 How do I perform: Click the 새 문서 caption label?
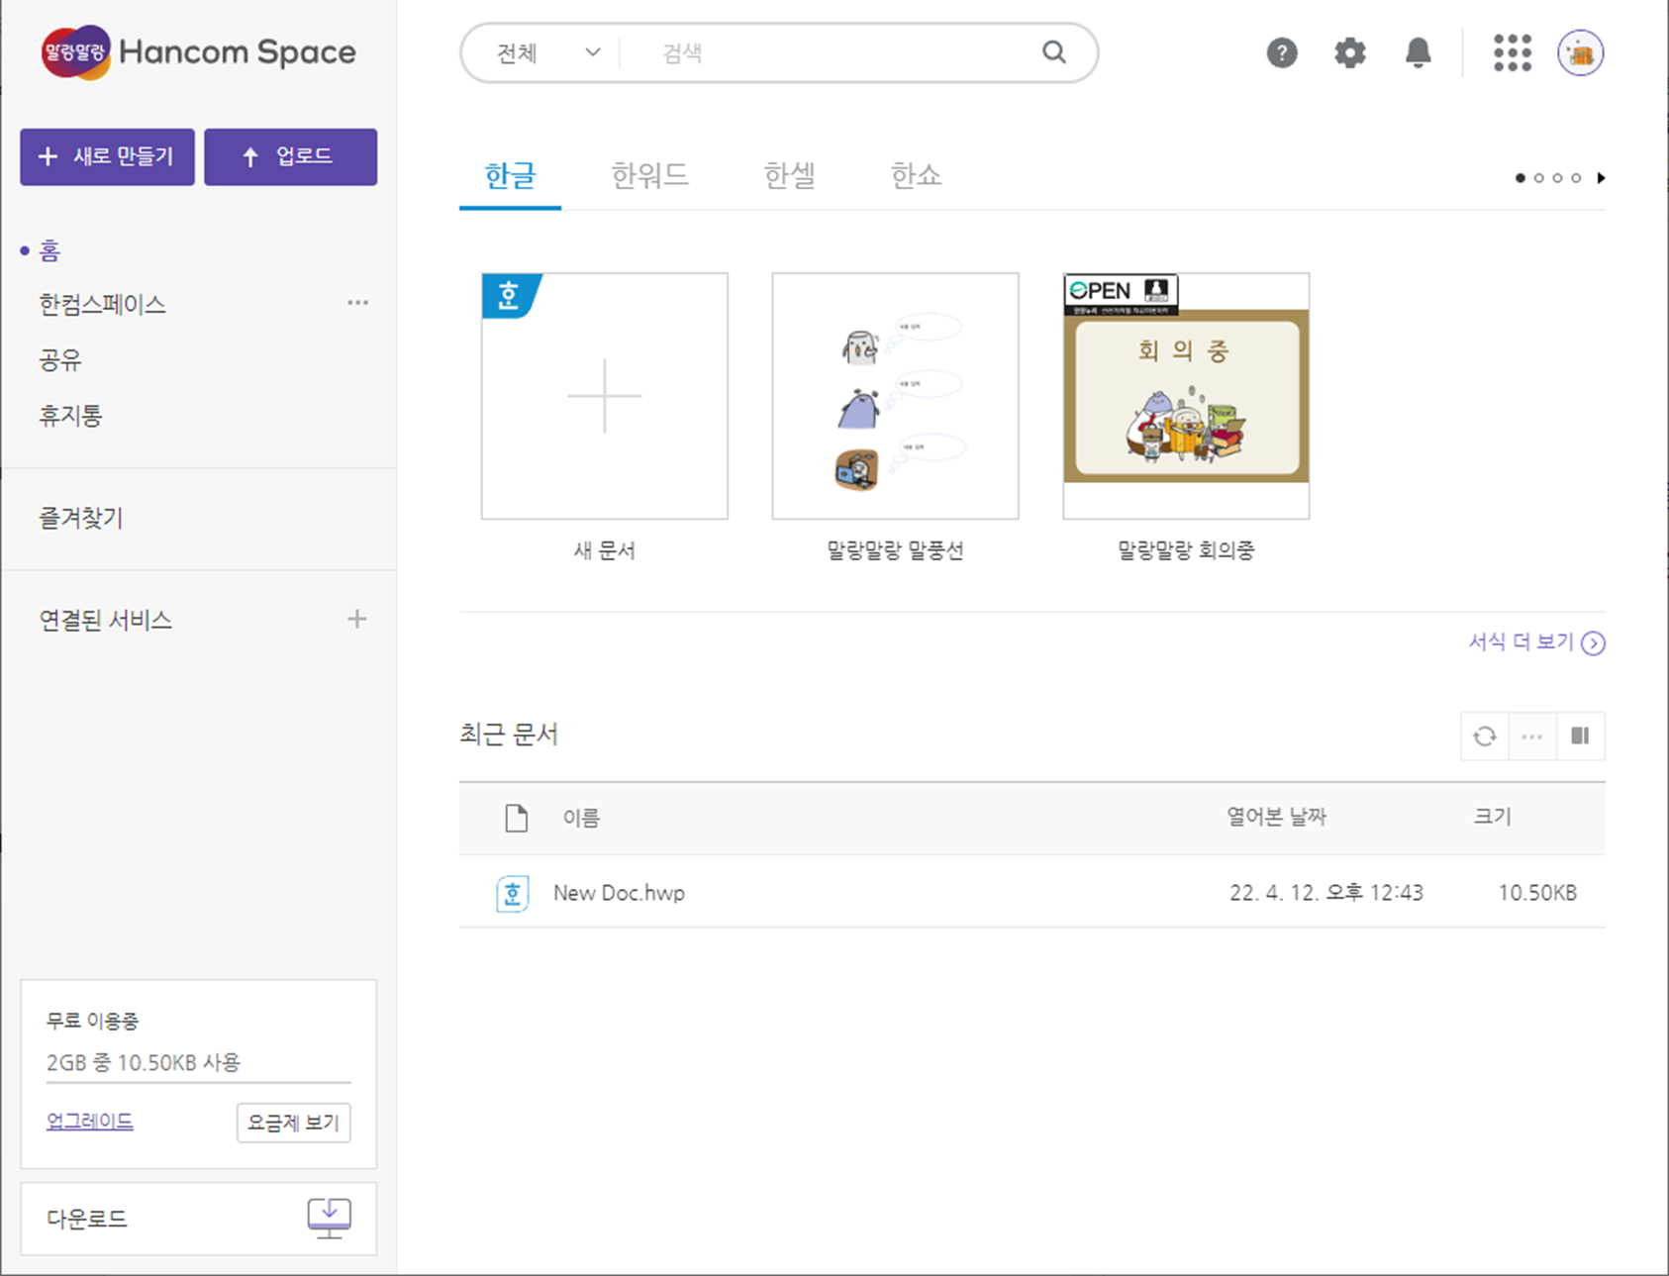(605, 550)
